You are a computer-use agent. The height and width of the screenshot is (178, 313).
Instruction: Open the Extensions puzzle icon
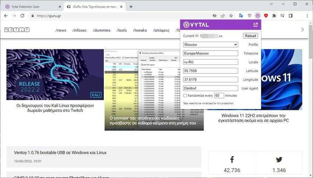[x=274, y=15]
